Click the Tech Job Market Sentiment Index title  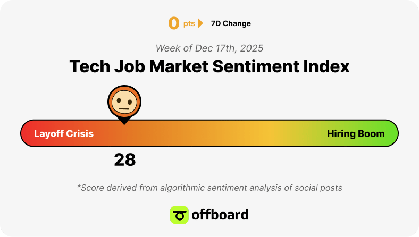tap(209, 66)
